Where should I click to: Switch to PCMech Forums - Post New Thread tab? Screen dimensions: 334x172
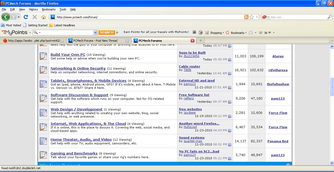coord(95,41)
